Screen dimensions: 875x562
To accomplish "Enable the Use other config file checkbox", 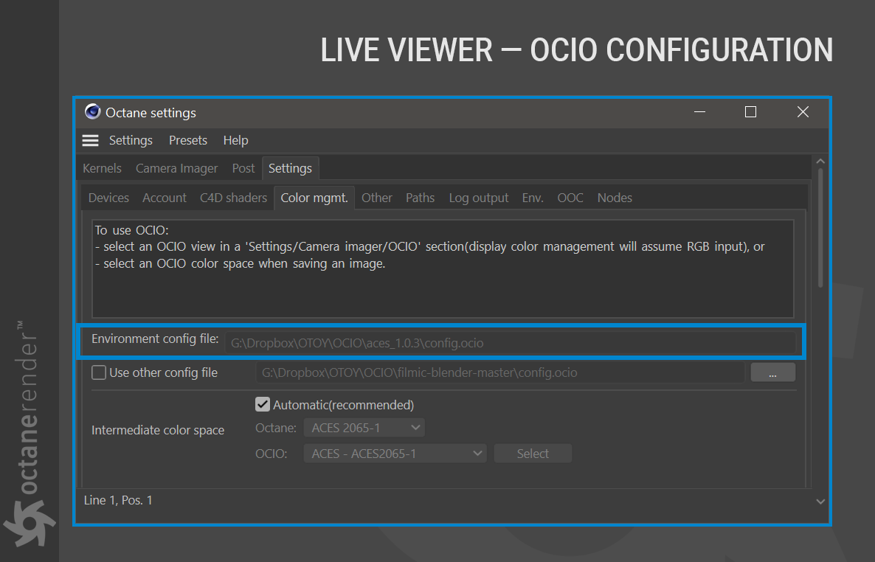I will 99,372.
